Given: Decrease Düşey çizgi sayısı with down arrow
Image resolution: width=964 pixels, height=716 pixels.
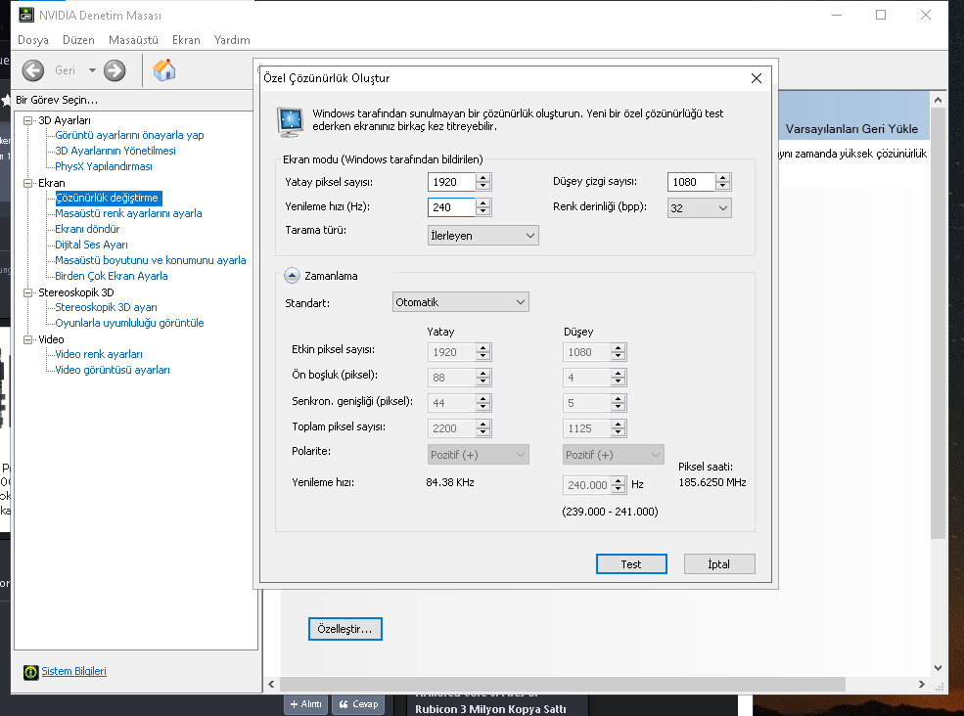Looking at the screenshot, I should click(x=723, y=186).
